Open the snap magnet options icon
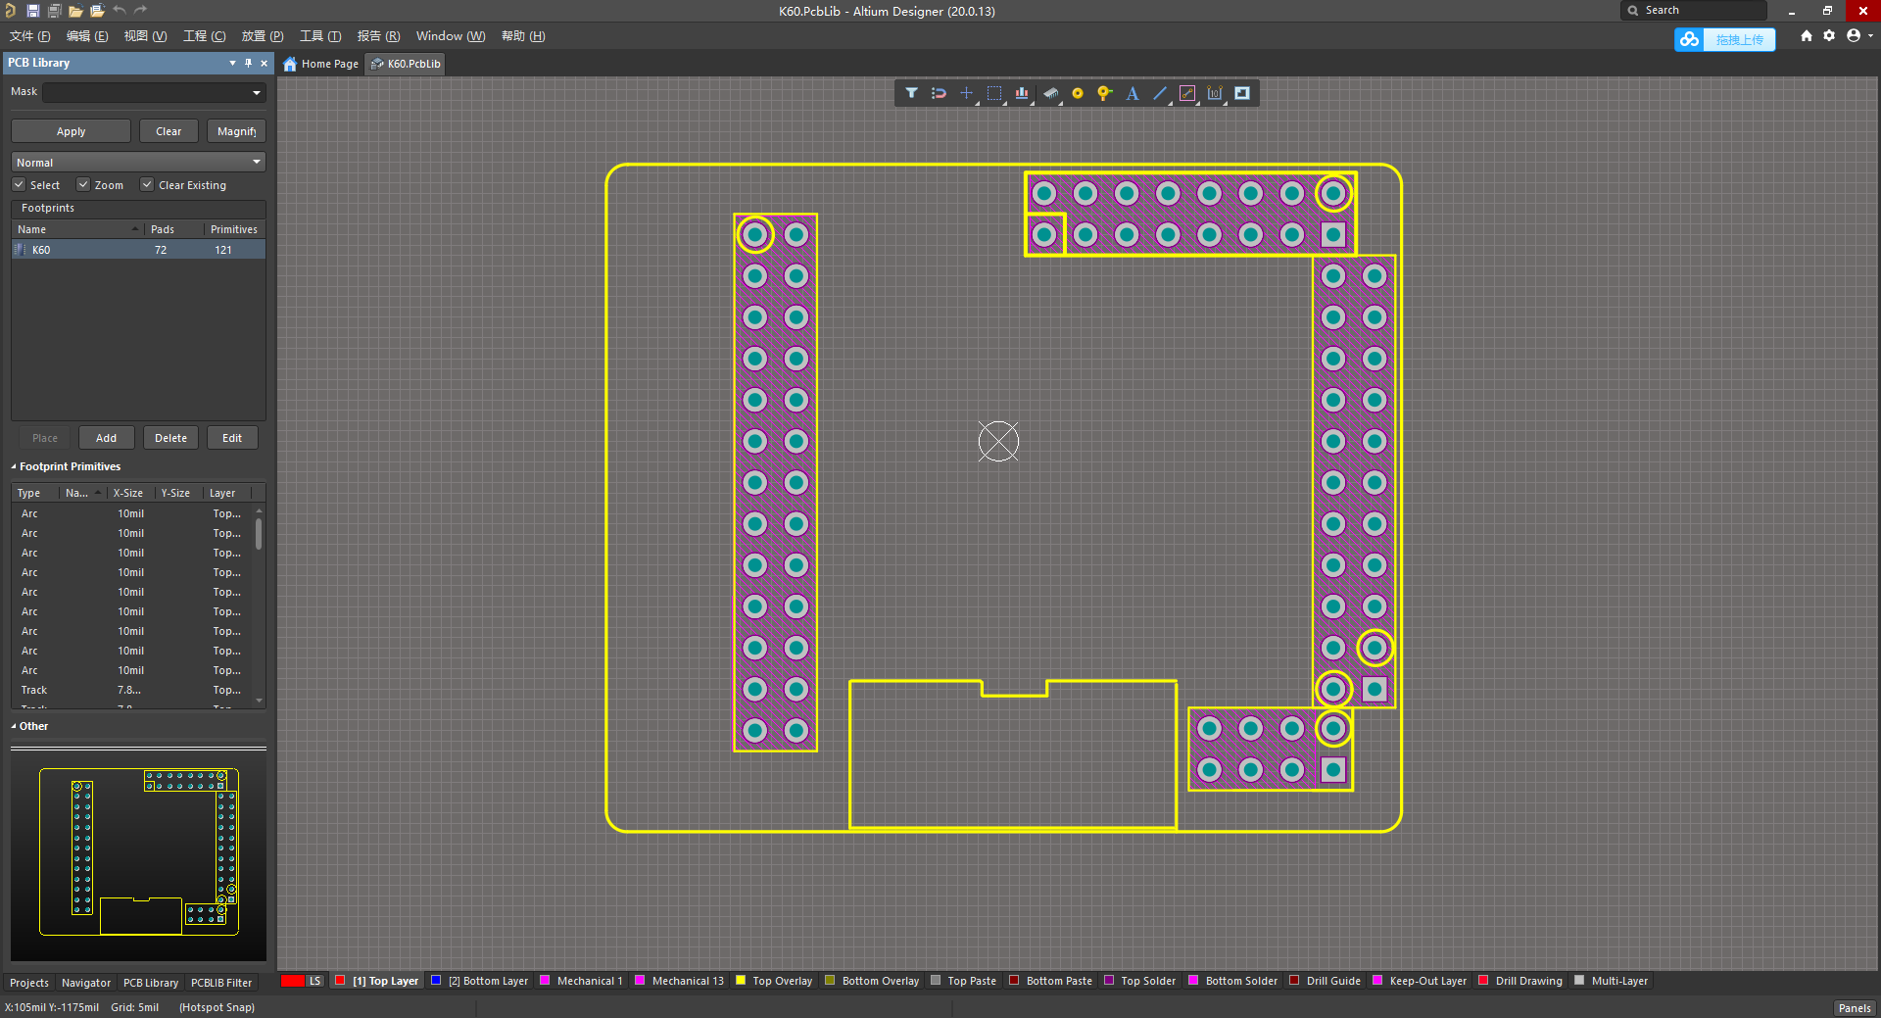Image resolution: width=1881 pixels, height=1018 pixels. (x=939, y=93)
